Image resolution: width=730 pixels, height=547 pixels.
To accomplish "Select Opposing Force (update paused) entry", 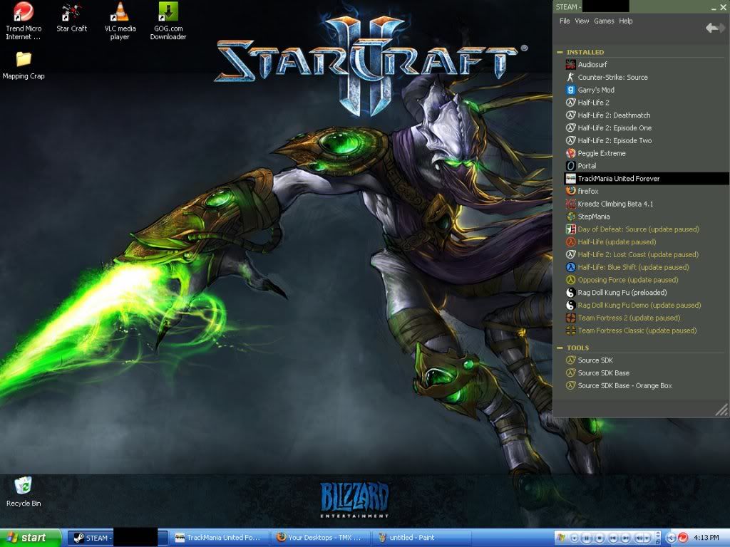I will coord(622,279).
